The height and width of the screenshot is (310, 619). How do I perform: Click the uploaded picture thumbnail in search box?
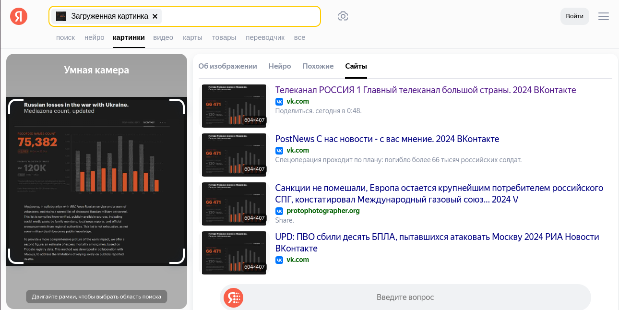(x=61, y=16)
